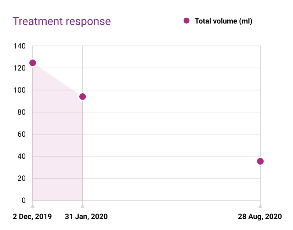Click the triangle marker under 2 Dec, 2019
Image resolution: width=293 pixels, height=230 pixels.
pyautogui.click(x=33, y=206)
